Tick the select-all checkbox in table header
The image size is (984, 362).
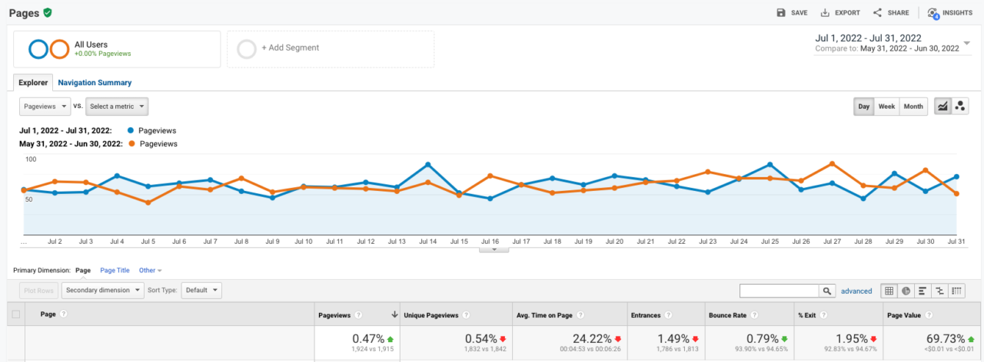[16, 314]
